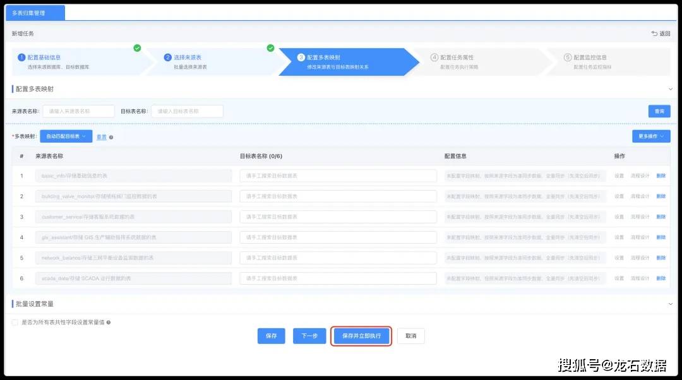
Task: Enable constant values for all common fields
Action: click(15, 323)
